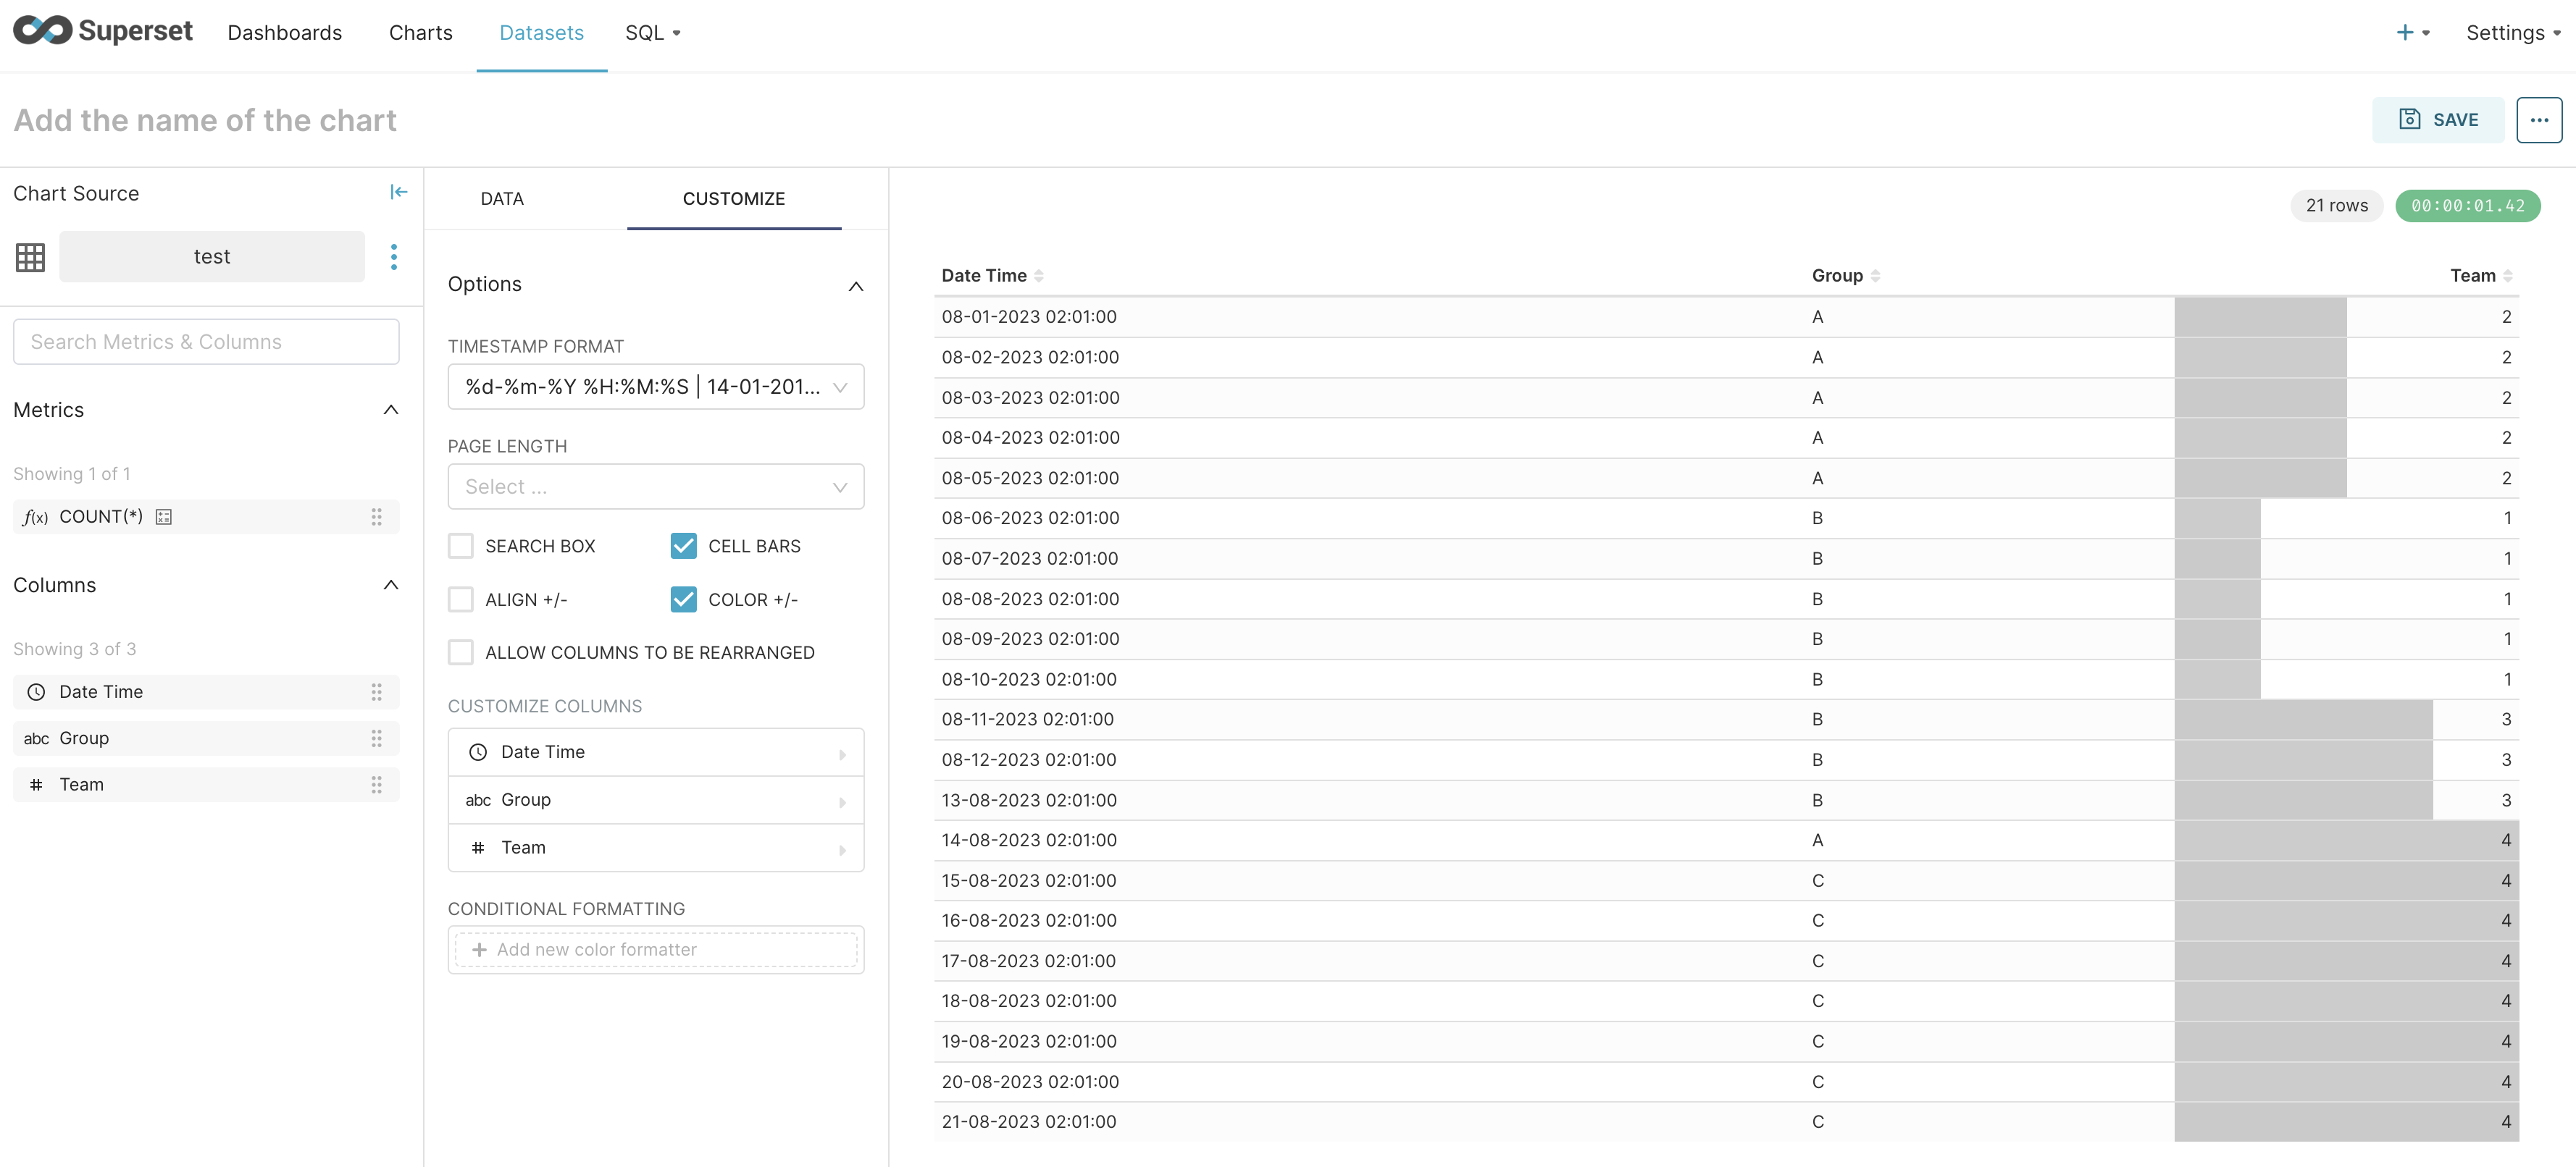Image resolution: width=2576 pixels, height=1167 pixels.
Task: Click the Team cell bar for 08-11-2023 row
Action: coord(2303,720)
